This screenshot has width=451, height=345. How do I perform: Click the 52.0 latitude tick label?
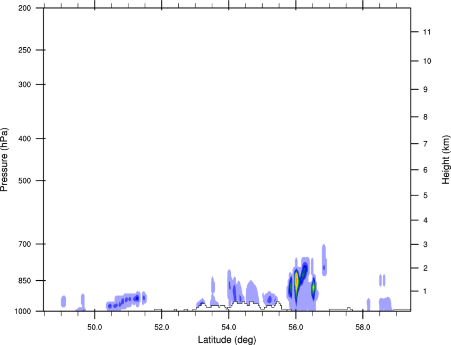pos(162,327)
